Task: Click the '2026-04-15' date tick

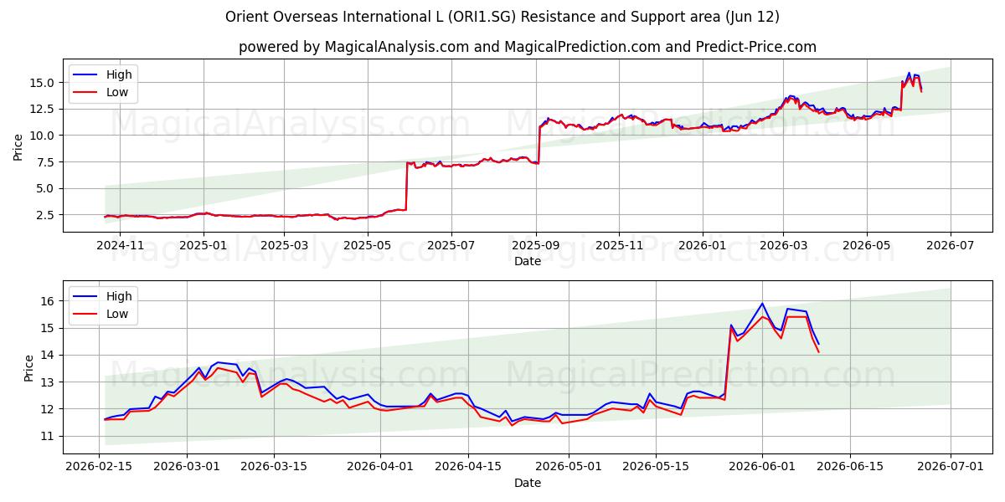Action: coord(467,467)
